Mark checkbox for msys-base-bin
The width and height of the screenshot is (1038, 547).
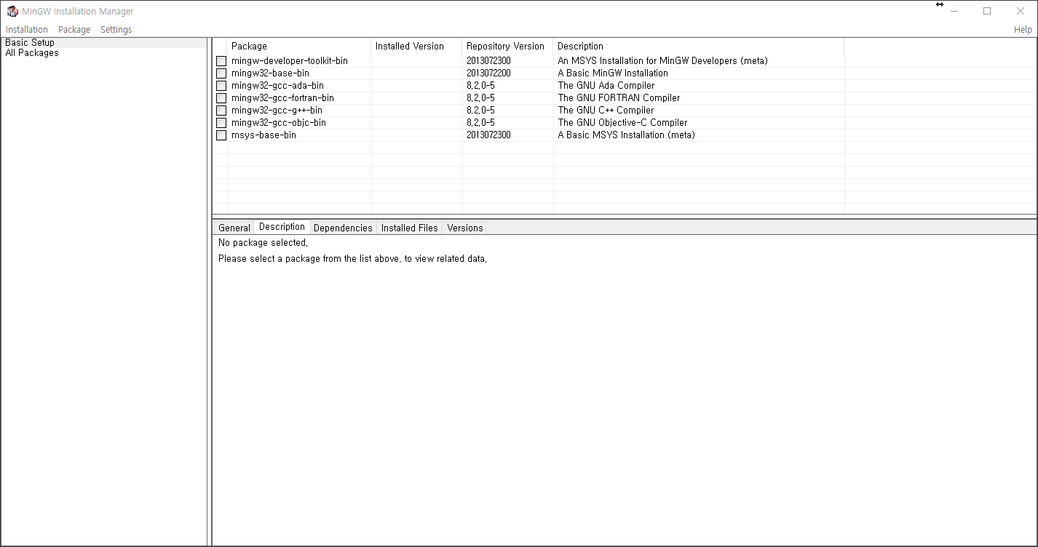221,135
